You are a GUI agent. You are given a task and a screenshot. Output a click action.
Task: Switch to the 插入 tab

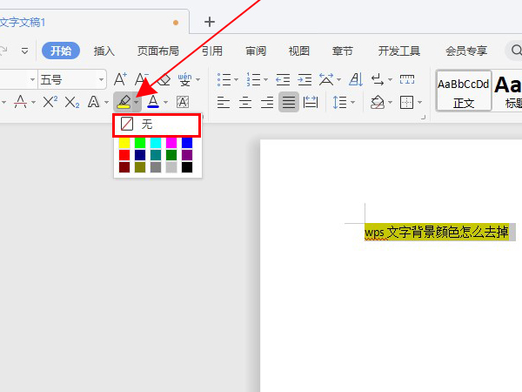coord(104,51)
